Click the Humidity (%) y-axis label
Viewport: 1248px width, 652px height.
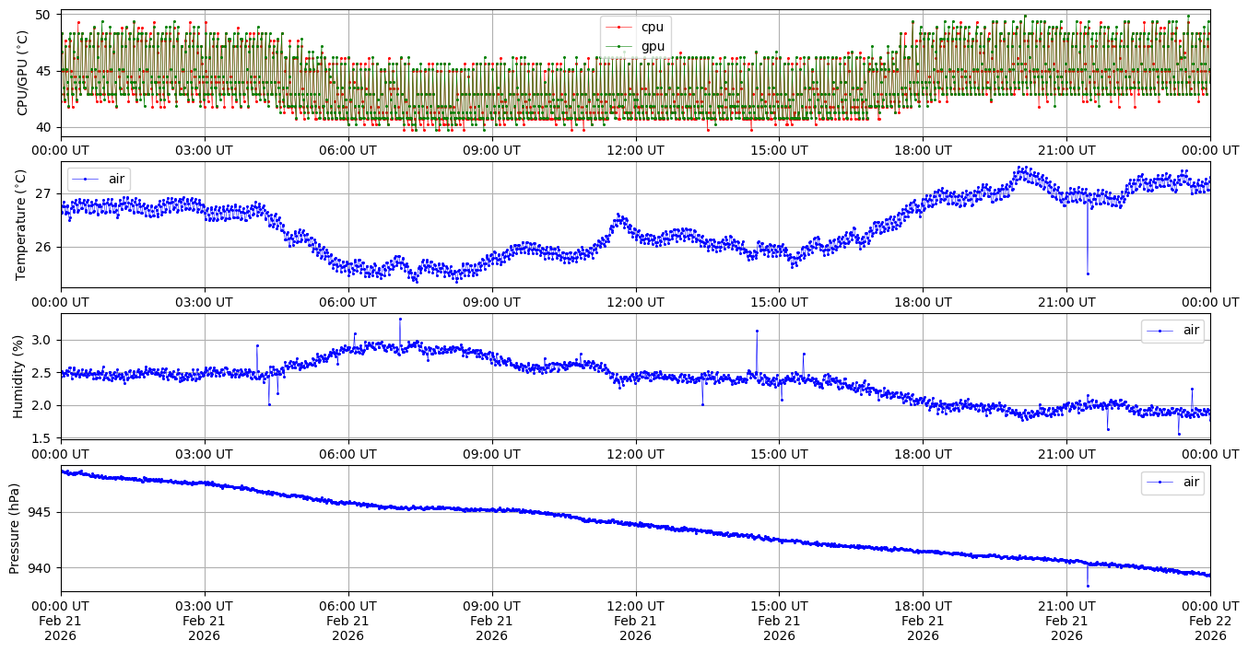18,377
